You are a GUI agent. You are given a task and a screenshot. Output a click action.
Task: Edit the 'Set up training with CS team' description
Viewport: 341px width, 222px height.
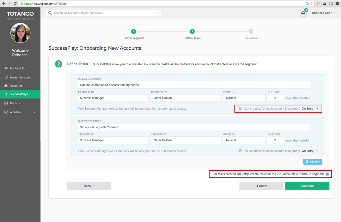pyautogui.click(x=194, y=127)
